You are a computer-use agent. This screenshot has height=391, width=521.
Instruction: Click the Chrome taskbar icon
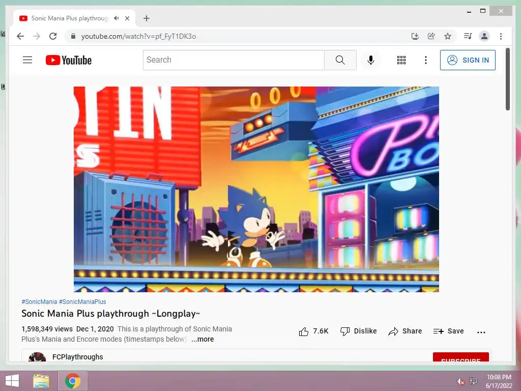coord(73,381)
